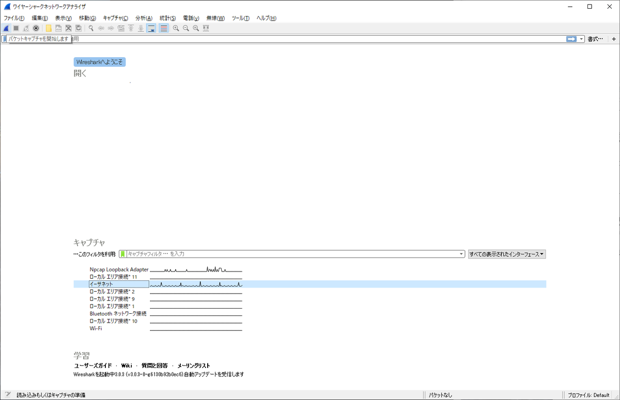Open the capture options dialog
620x400 pixels.
click(35, 28)
